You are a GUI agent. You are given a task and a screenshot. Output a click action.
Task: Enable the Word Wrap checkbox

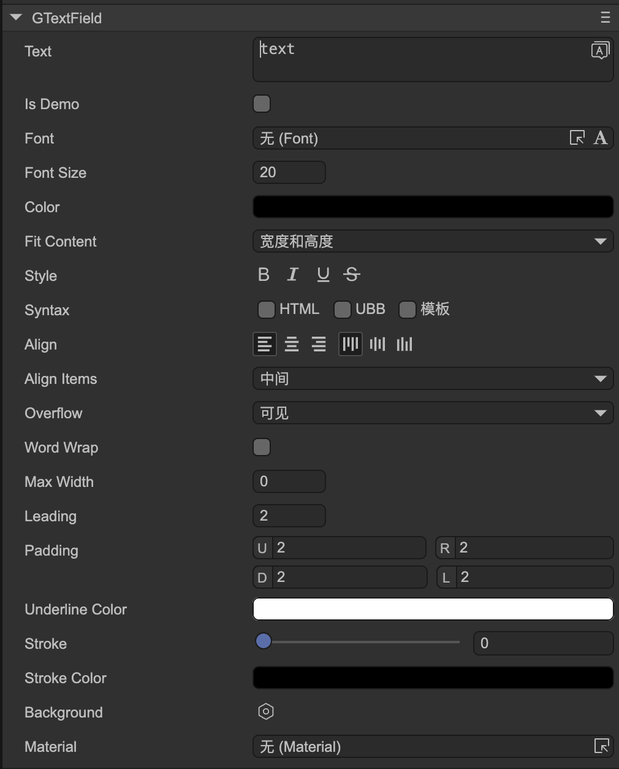coord(262,447)
